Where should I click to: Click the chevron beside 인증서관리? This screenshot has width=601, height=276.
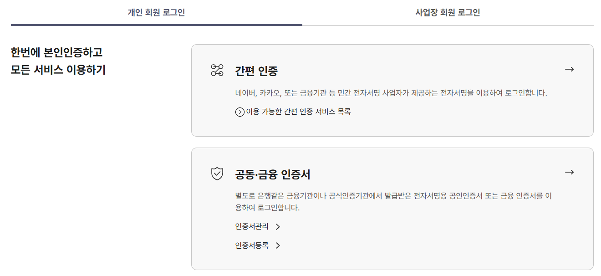pyautogui.click(x=278, y=227)
